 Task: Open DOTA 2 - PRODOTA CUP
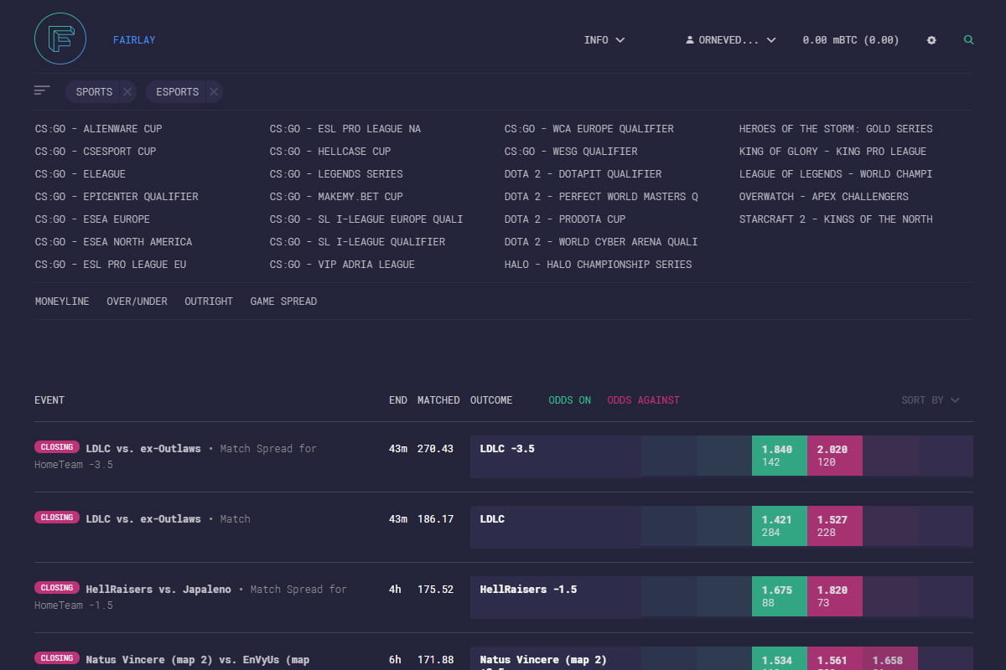pyautogui.click(x=565, y=219)
